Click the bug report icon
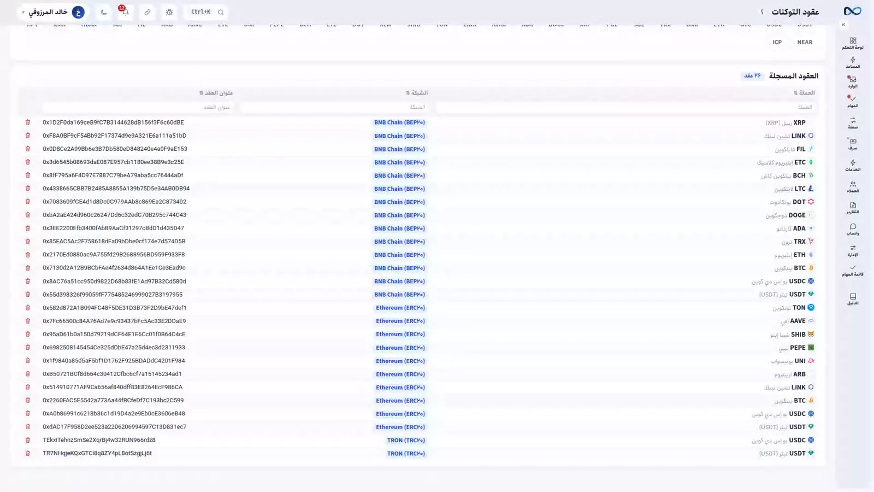The height and width of the screenshot is (492, 874). point(169,12)
